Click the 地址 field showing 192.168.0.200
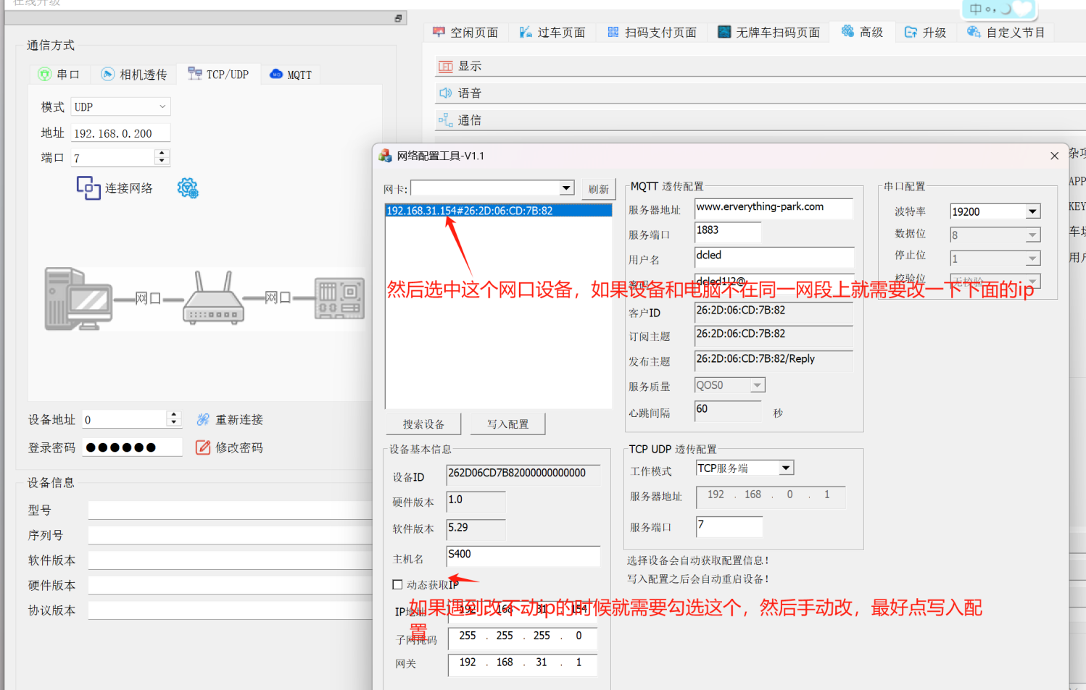This screenshot has width=1086, height=690. pos(120,133)
